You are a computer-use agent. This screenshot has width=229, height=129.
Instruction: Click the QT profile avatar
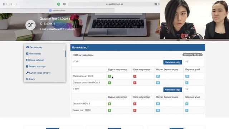(30, 25)
